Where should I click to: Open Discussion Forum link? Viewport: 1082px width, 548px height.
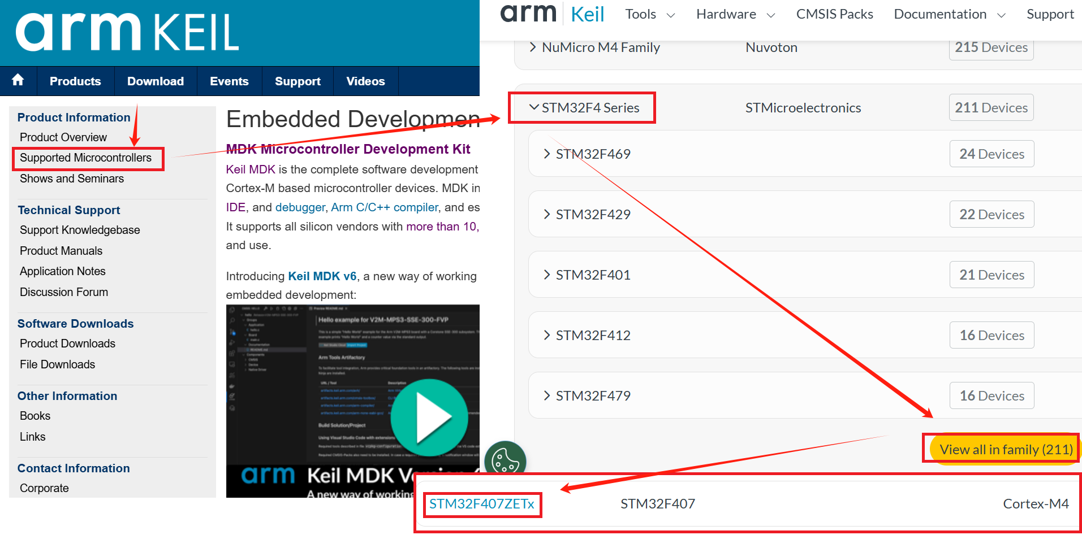tap(64, 292)
